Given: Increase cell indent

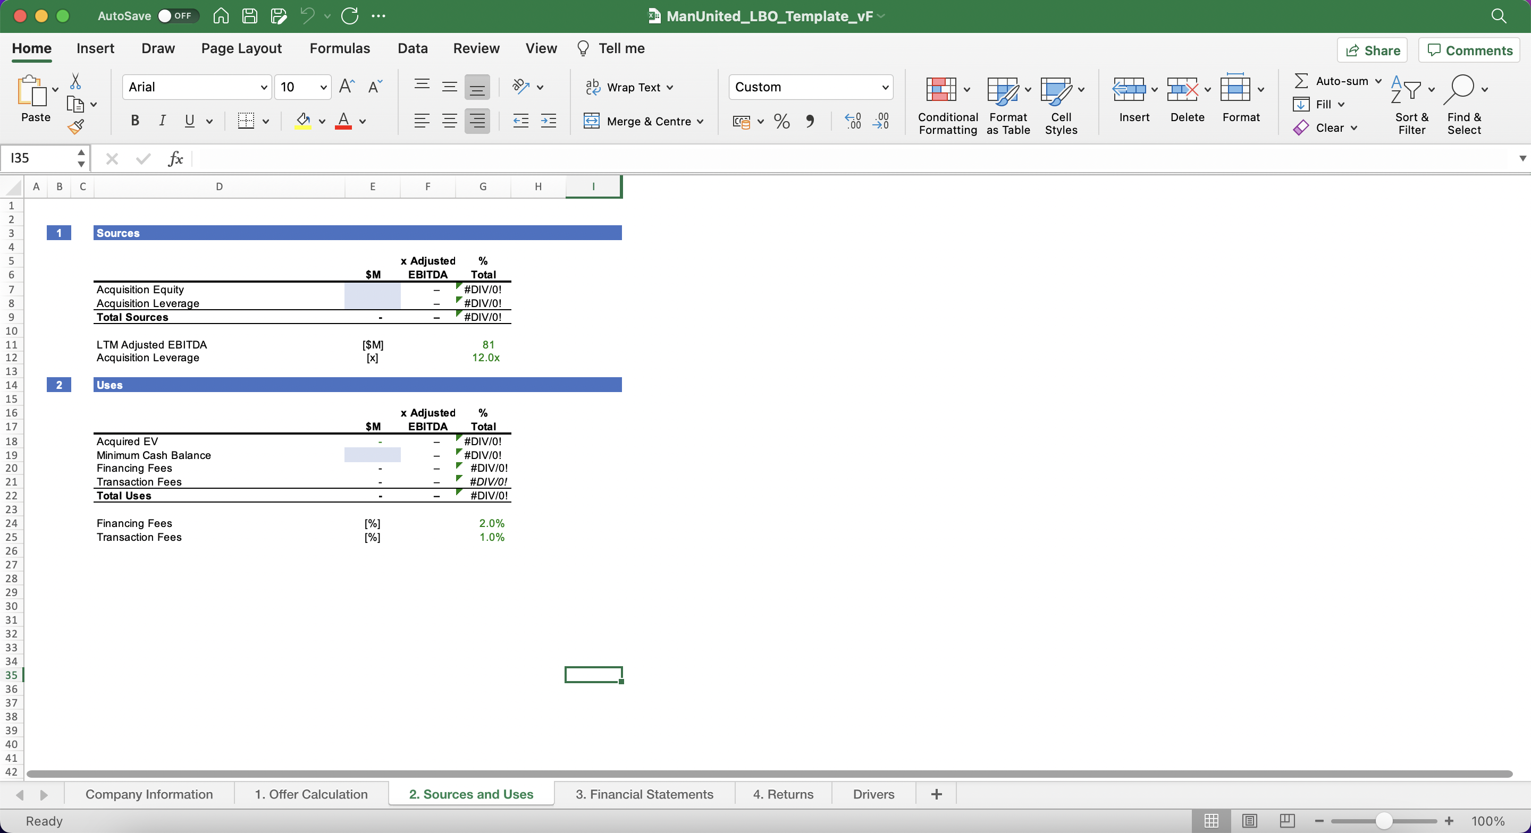Looking at the screenshot, I should (x=548, y=121).
